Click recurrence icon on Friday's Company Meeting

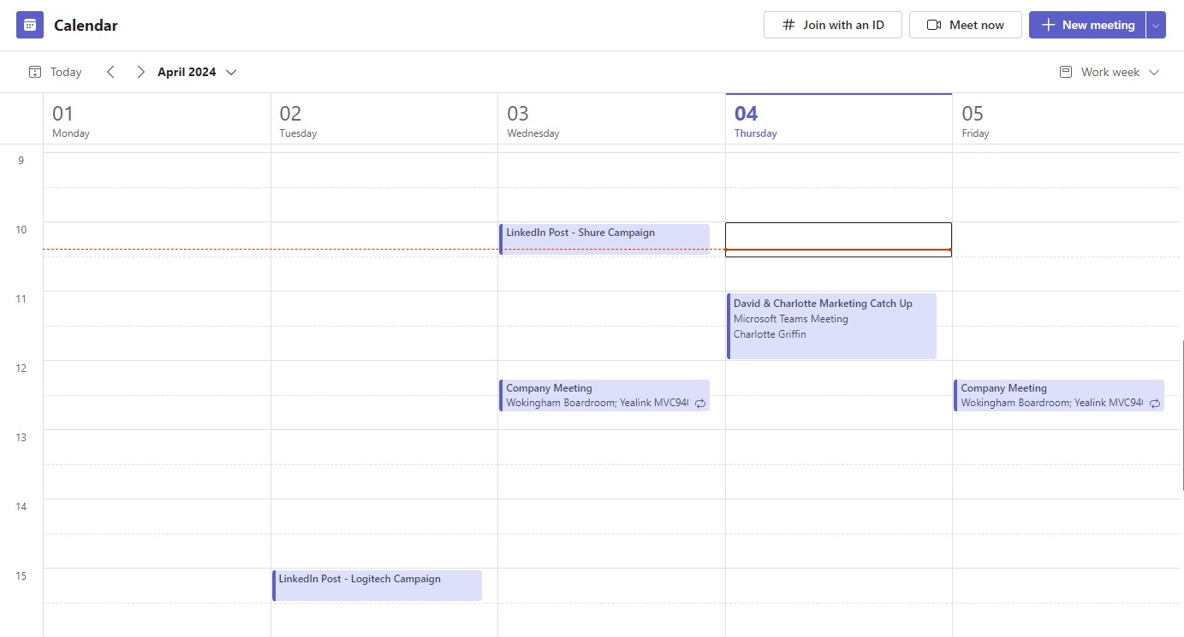click(1156, 403)
